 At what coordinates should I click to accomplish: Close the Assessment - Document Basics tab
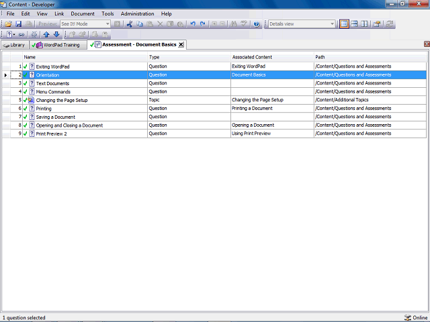tap(181, 45)
